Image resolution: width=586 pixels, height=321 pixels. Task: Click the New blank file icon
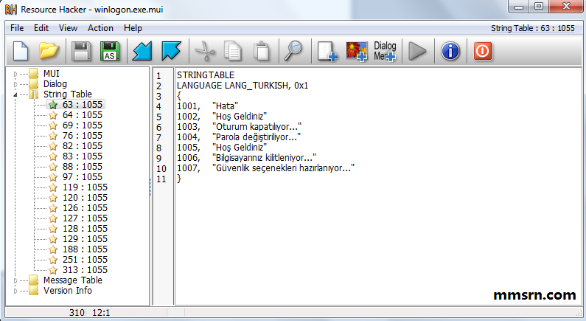[x=21, y=51]
